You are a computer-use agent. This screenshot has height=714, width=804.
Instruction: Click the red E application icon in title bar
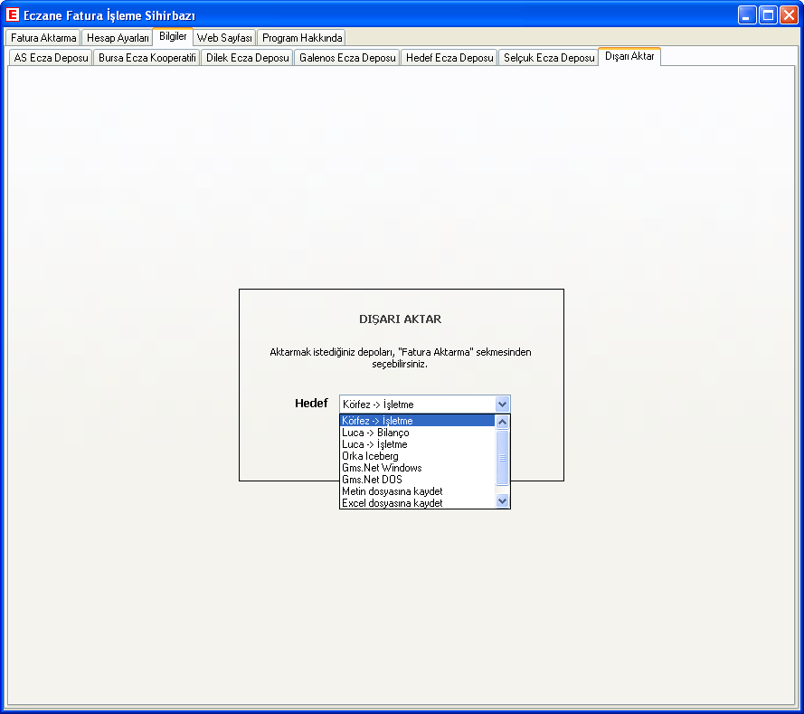click(13, 15)
